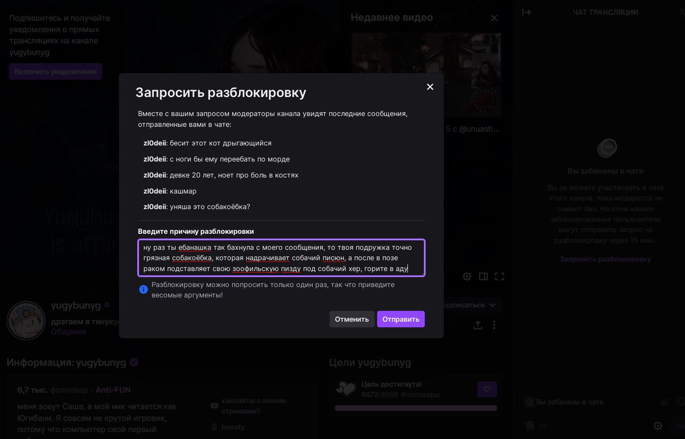Enter fullscreen on the video player

tap(499, 276)
